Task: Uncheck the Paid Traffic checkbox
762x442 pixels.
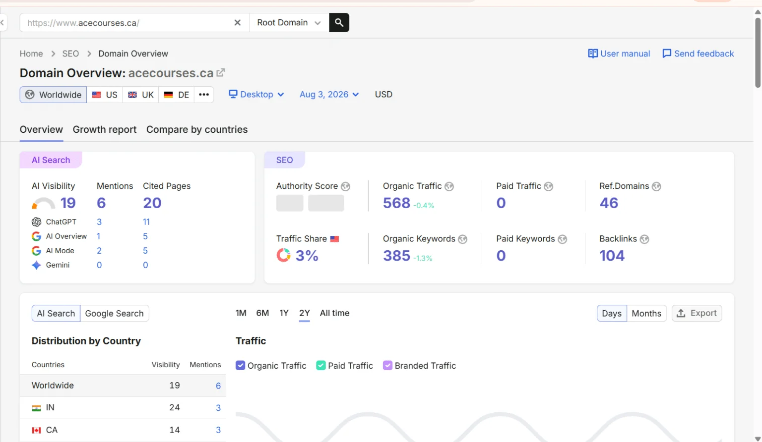Action: (x=321, y=366)
